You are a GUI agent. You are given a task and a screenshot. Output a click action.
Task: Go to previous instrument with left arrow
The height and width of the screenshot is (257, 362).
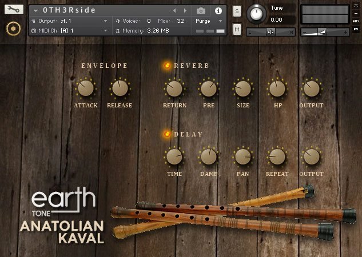174,10
